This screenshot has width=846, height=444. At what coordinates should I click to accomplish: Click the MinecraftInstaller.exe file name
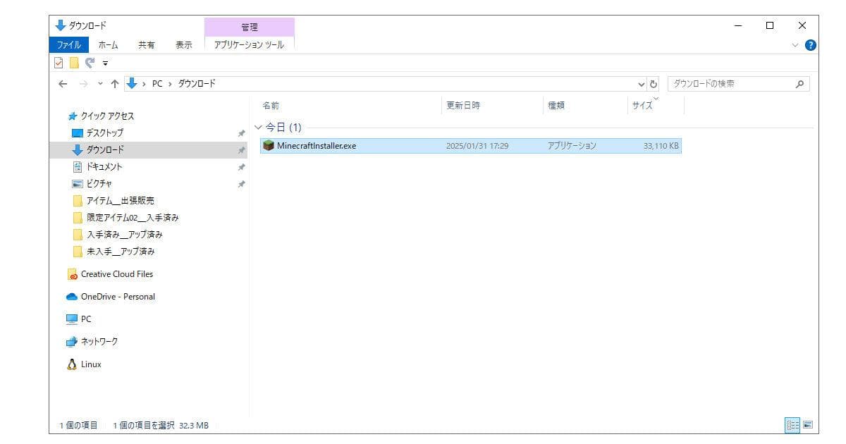pos(317,146)
